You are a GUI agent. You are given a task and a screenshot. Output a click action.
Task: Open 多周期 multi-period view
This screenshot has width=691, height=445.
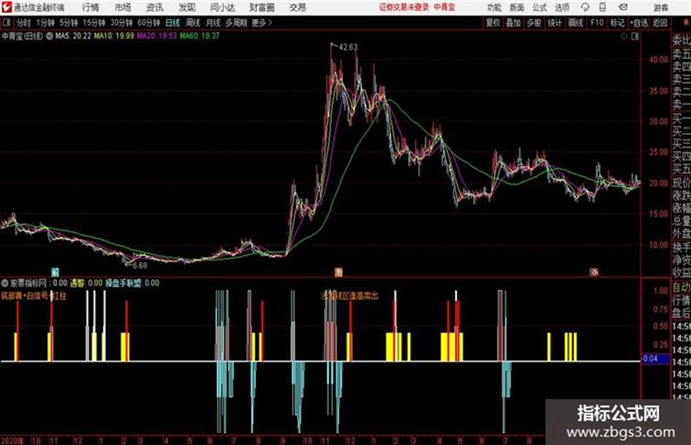[235, 23]
